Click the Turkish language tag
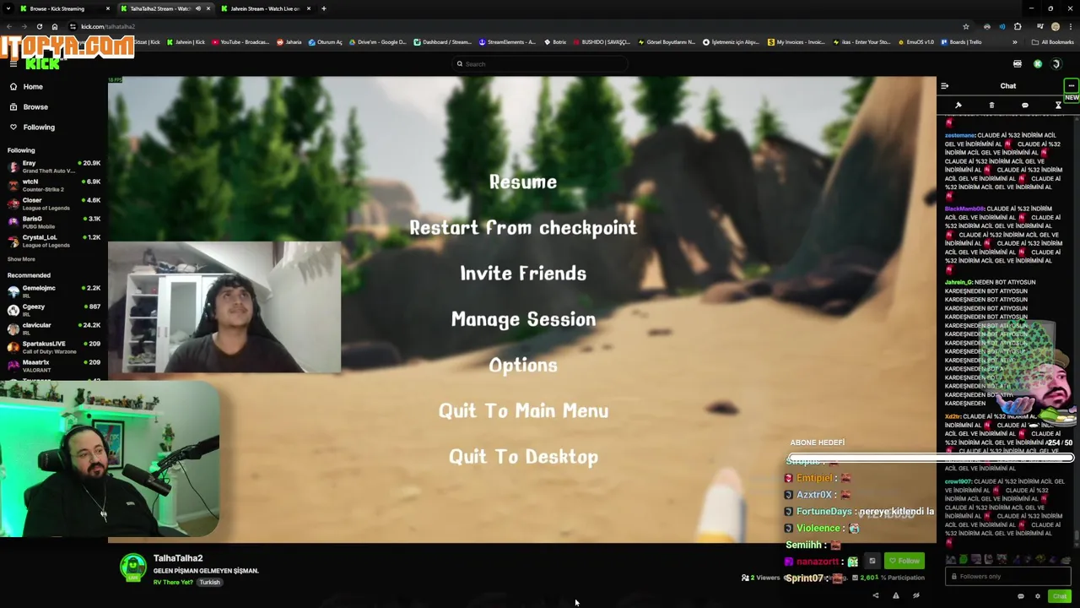Viewport: 1080px width, 608px height. click(x=209, y=582)
